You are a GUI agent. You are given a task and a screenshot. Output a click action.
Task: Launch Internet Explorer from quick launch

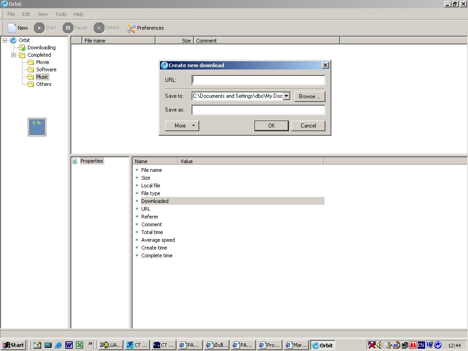[58, 345]
